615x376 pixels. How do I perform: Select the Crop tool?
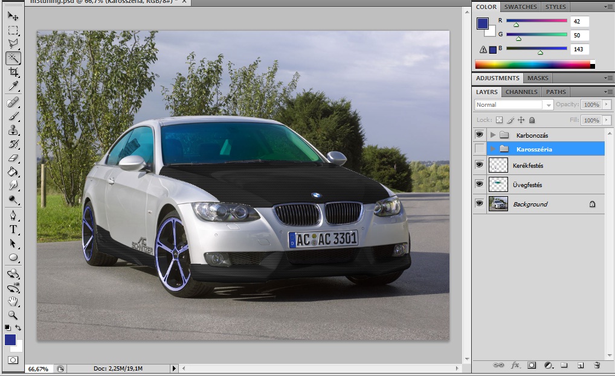(13, 72)
